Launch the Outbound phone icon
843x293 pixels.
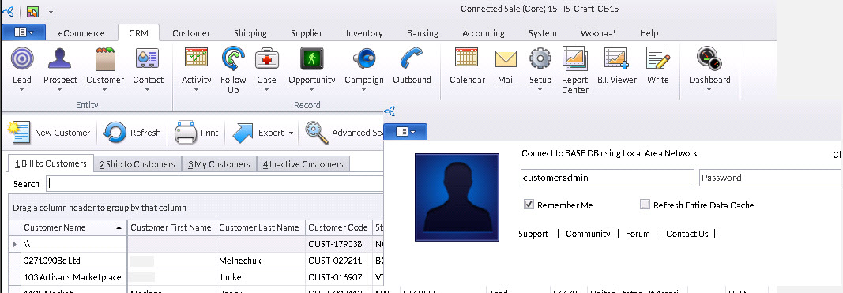[x=412, y=58]
